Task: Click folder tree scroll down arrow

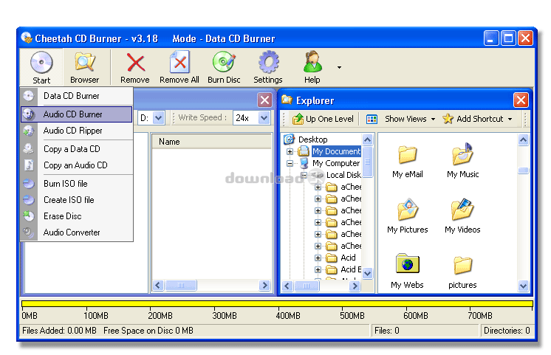Action: coord(368,273)
